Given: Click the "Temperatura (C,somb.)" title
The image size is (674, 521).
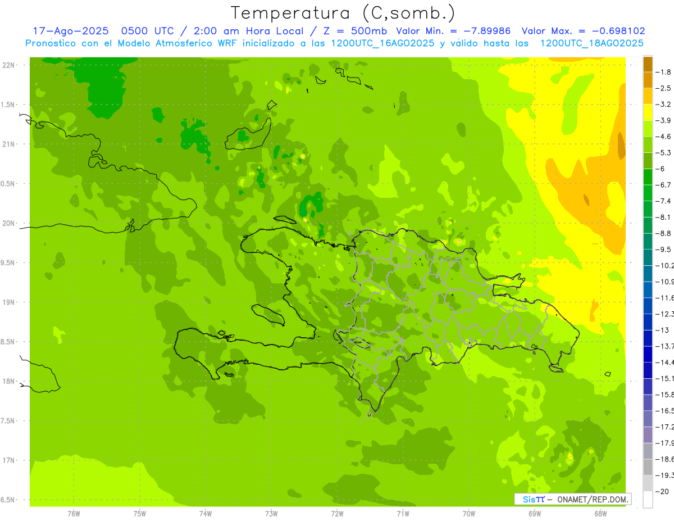Looking at the screenshot, I should coord(343,13).
